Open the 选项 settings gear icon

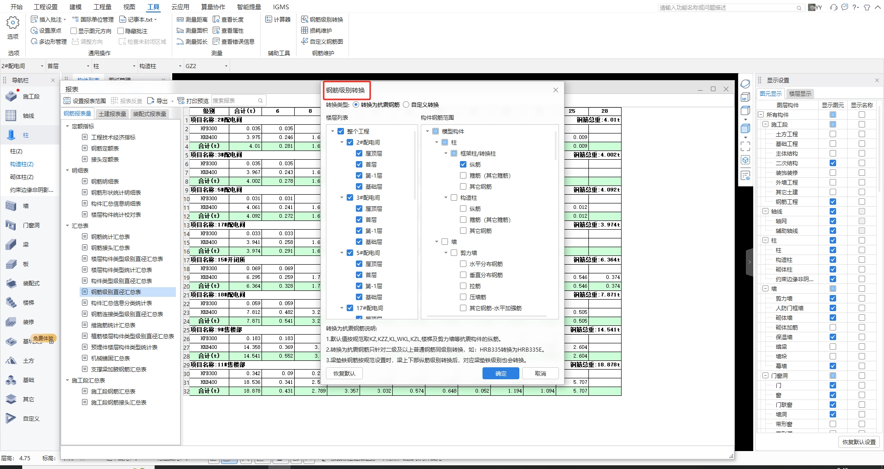point(13,23)
